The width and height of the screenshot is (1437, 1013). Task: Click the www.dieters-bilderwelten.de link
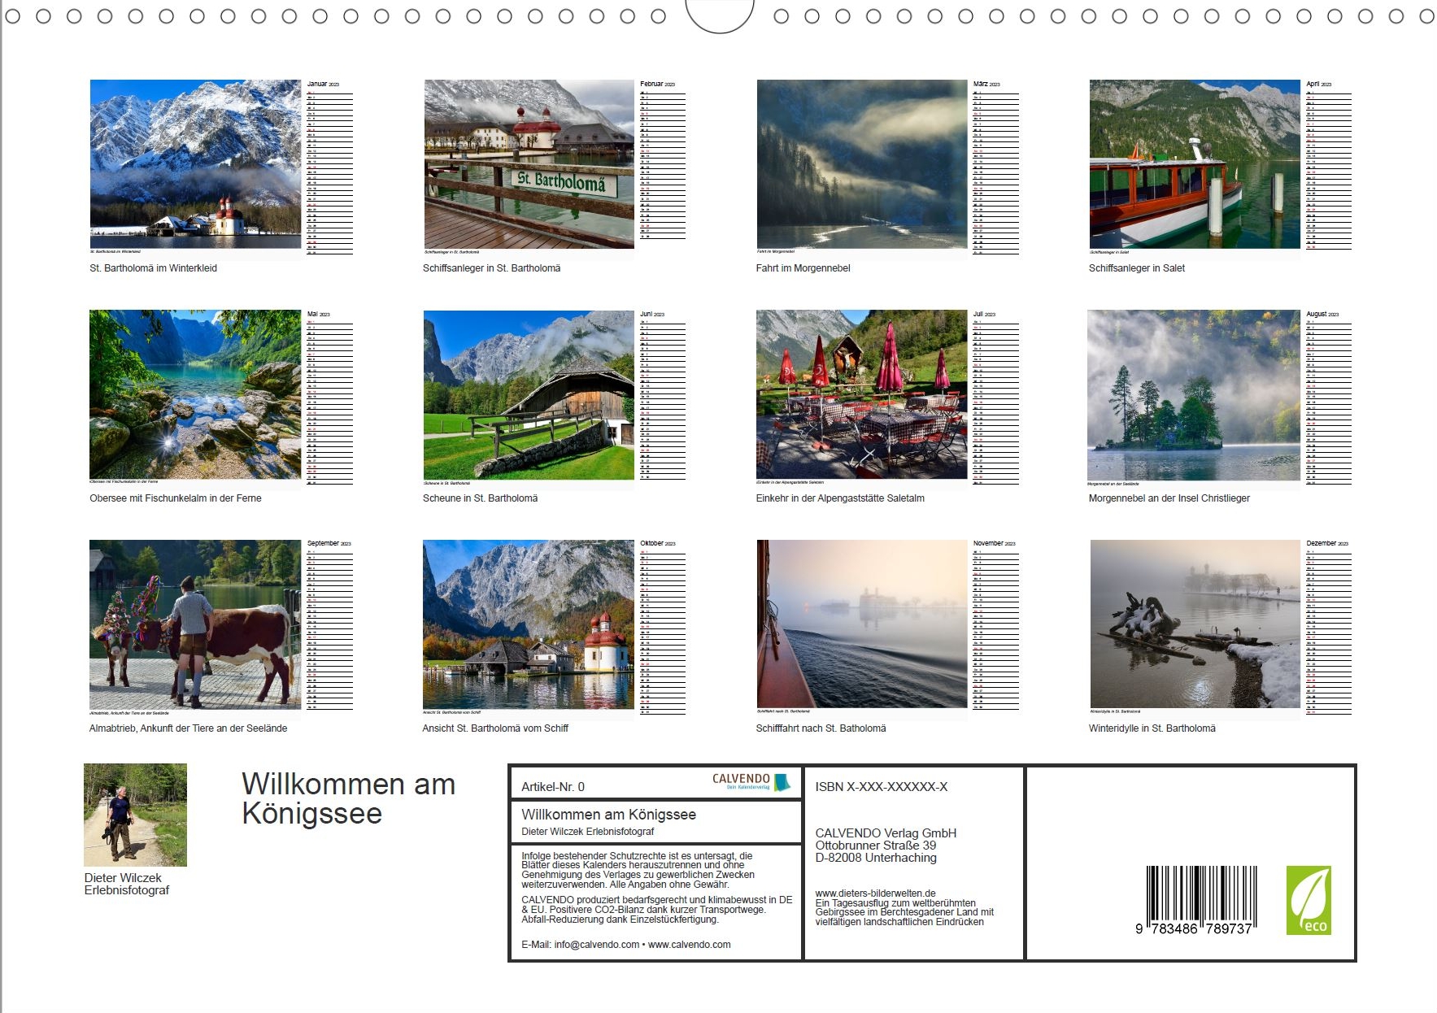coord(875,893)
